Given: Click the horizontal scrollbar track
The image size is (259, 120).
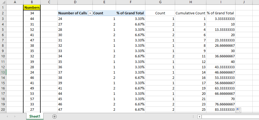Looking at the screenshot, I should click(x=230, y=117).
